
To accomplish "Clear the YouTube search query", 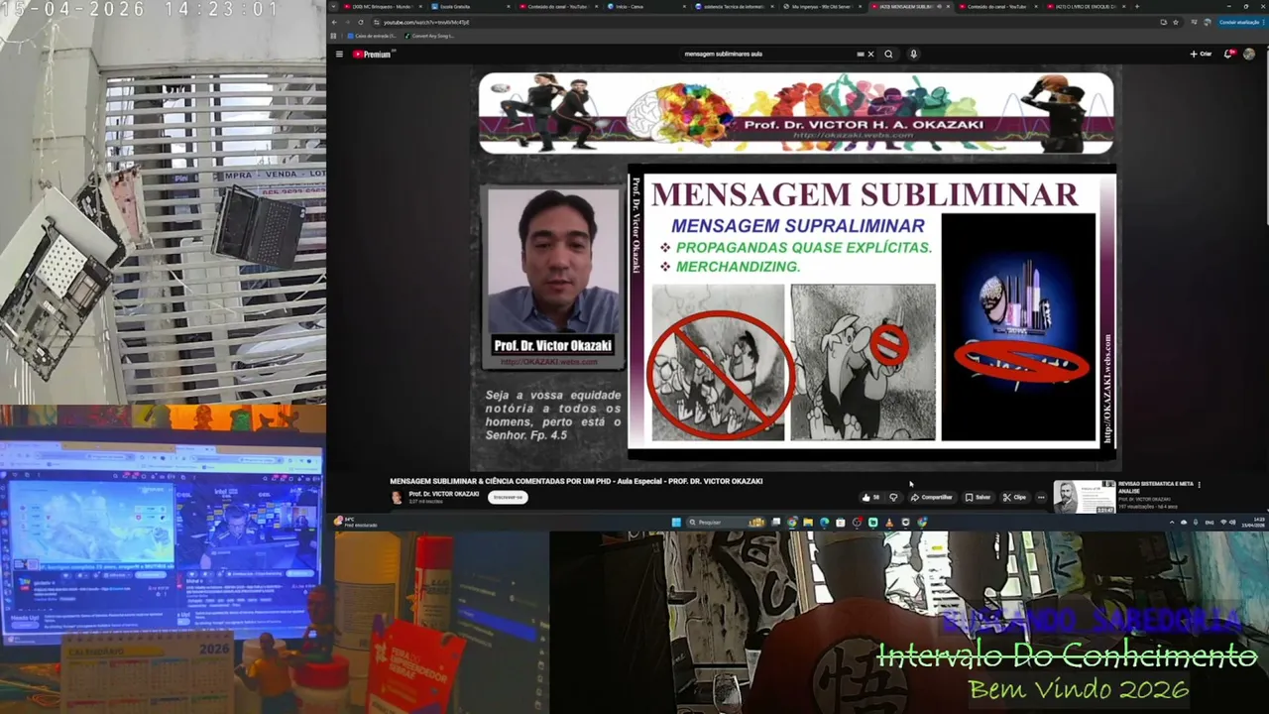I will coord(870,55).
